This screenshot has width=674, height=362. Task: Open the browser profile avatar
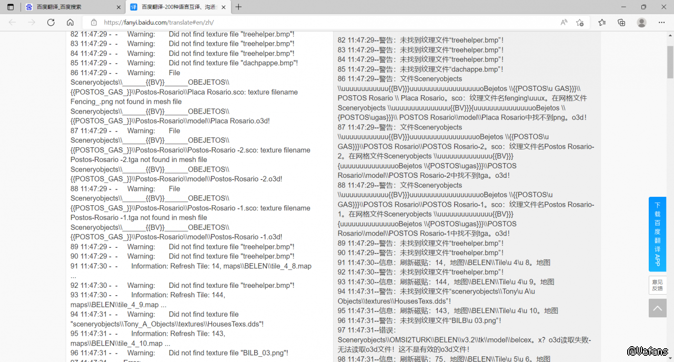point(641,23)
